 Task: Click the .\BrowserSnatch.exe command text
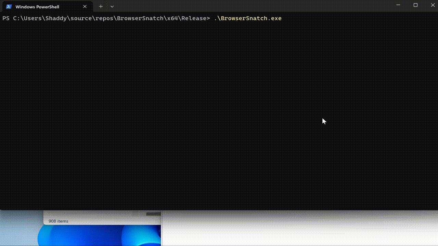tap(248, 18)
